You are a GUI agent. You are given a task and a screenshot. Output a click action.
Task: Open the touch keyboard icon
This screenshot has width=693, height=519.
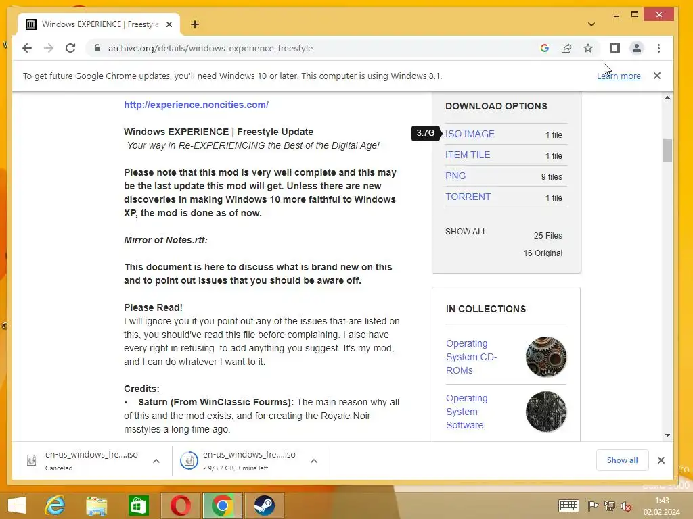tap(568, 505)
